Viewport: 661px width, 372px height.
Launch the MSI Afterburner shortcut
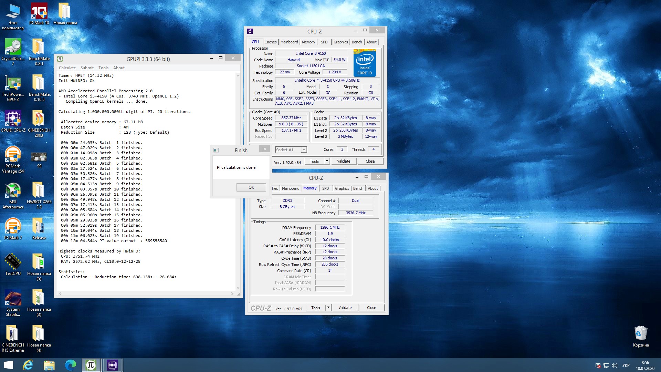pyautogui.click(x=13, y=195)
